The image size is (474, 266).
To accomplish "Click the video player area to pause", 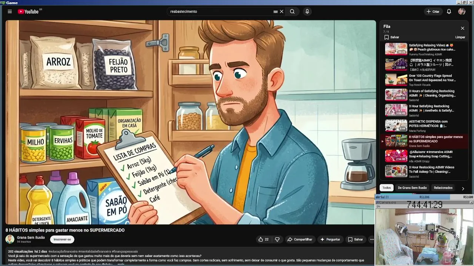I will (190, 122).
